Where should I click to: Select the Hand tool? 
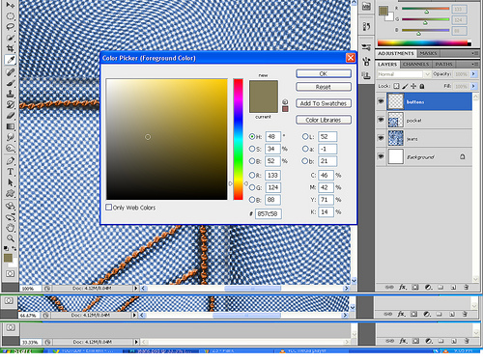click(11, 228)
